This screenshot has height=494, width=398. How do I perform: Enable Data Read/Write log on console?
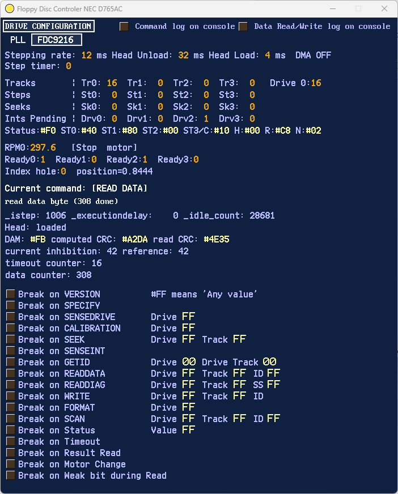pyautogui.click(x=243, y=27)
